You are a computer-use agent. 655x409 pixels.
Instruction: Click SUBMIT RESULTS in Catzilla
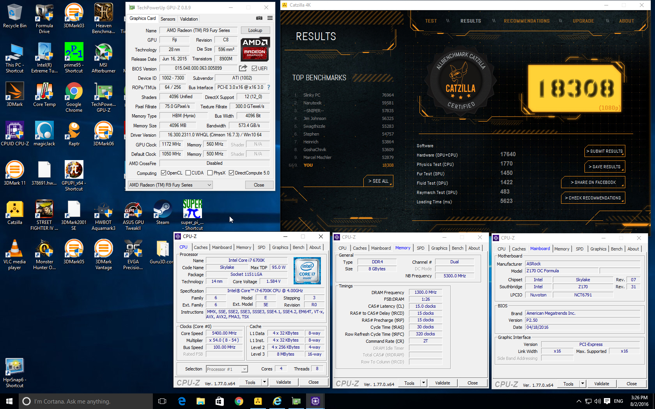tap(605, 151)
